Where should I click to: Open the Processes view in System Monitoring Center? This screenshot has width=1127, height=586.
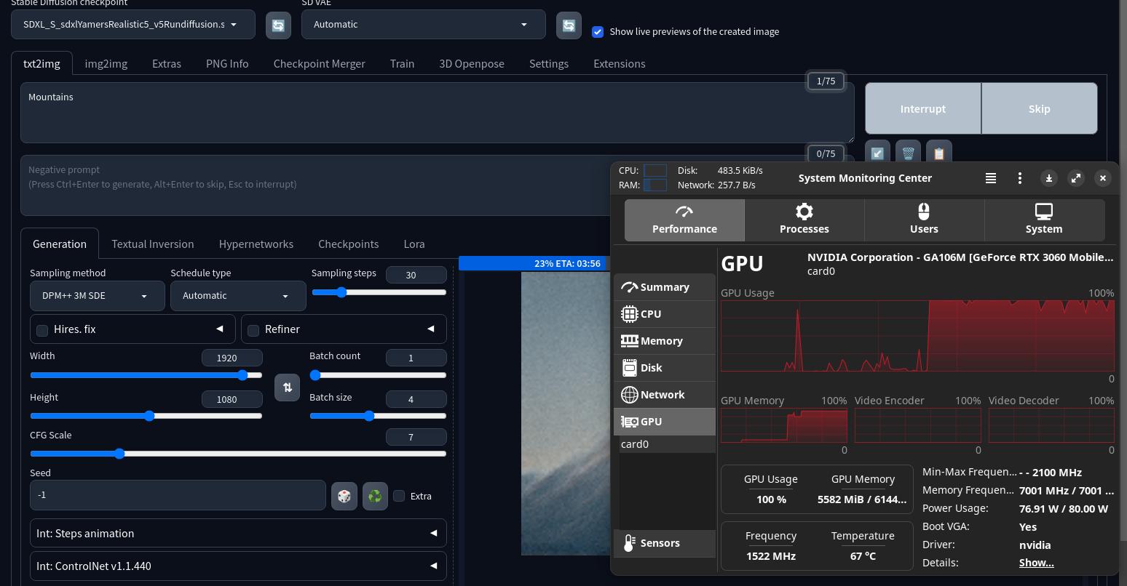804,220
